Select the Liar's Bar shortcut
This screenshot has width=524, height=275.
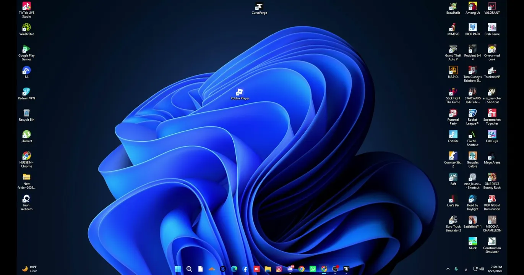453,201
